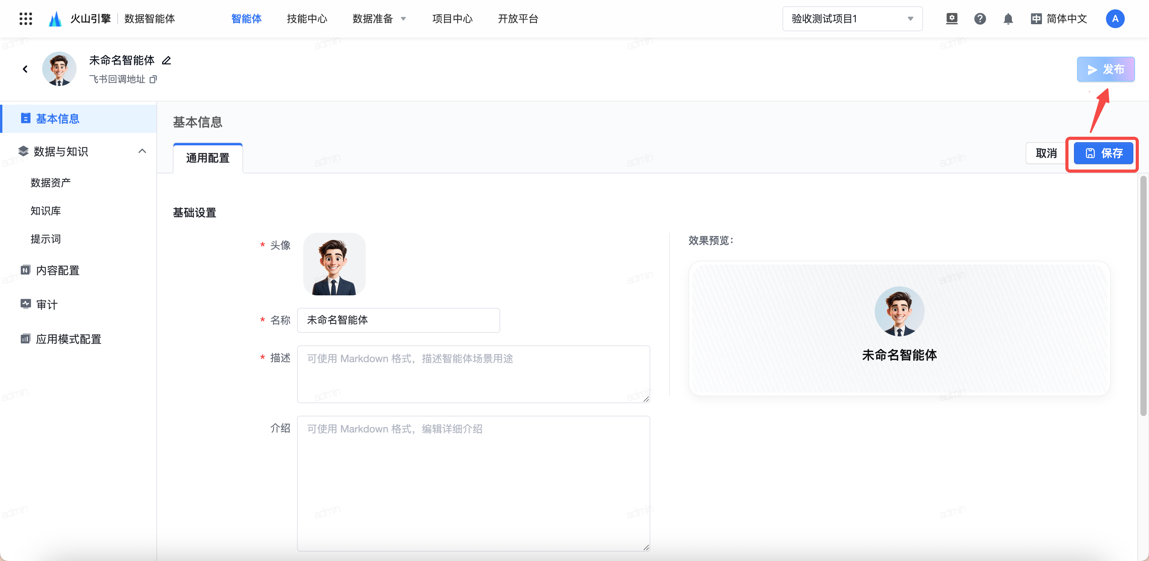Click the pencil edit icon next to 未命名智能体
The height and width of the screenshot is (561, 1149).
tap(166, 60)
